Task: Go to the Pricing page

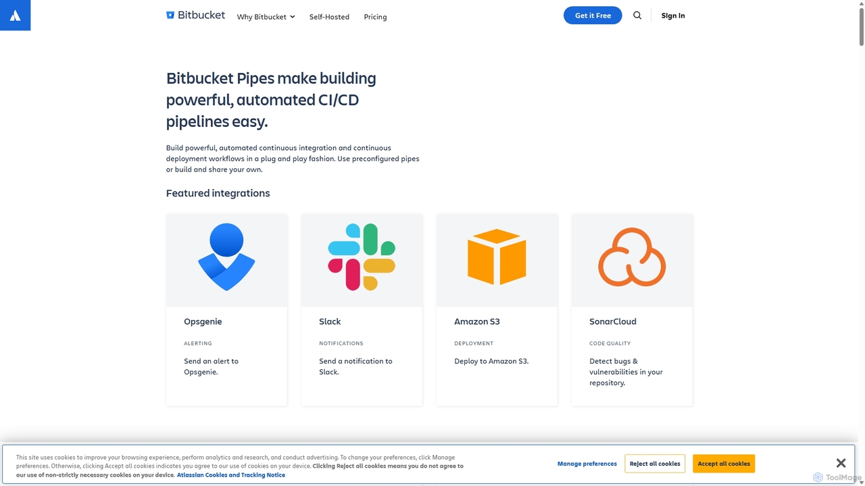Action: (375, 17)
